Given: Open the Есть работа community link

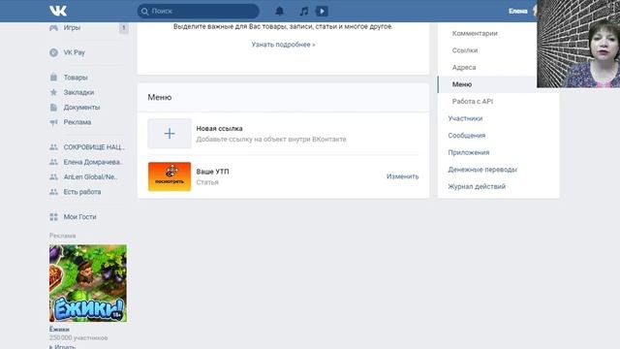Looking at the screenshot, I should point(81,192).
